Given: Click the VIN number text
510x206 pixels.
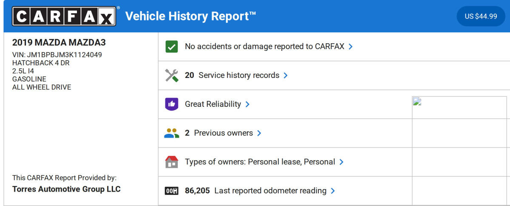Looking at the screenshot, I should point(64,55).
